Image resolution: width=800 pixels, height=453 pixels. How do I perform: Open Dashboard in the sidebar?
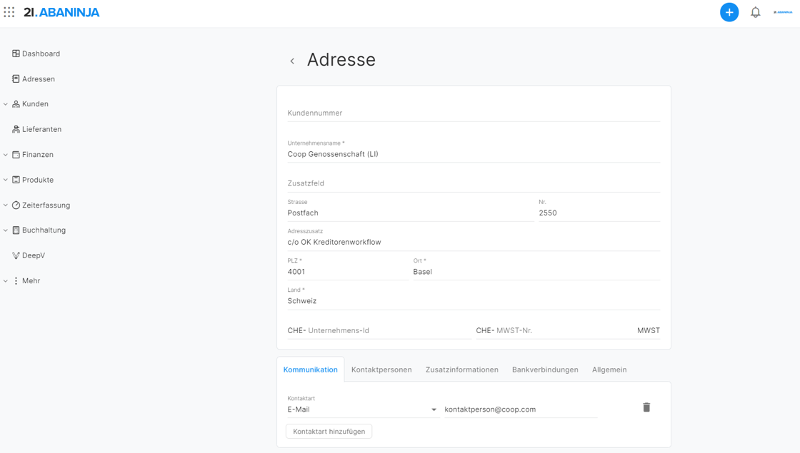[x=41, y=54]
